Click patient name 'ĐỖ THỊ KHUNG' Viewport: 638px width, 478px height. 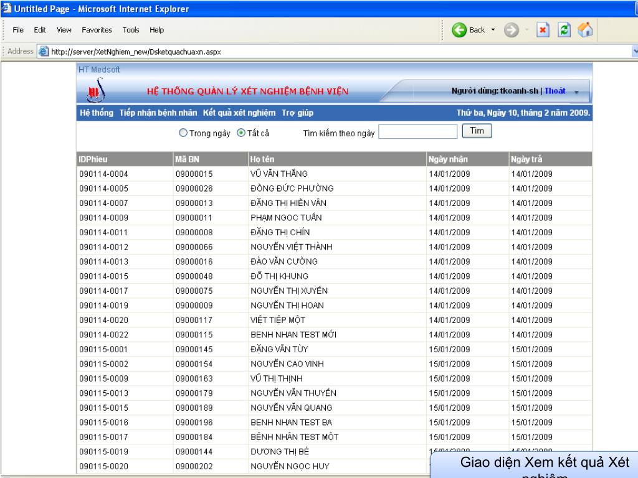(x=280, y=276)
